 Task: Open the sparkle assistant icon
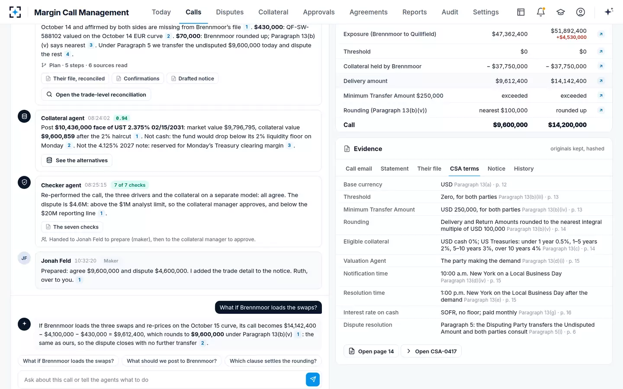609,12
